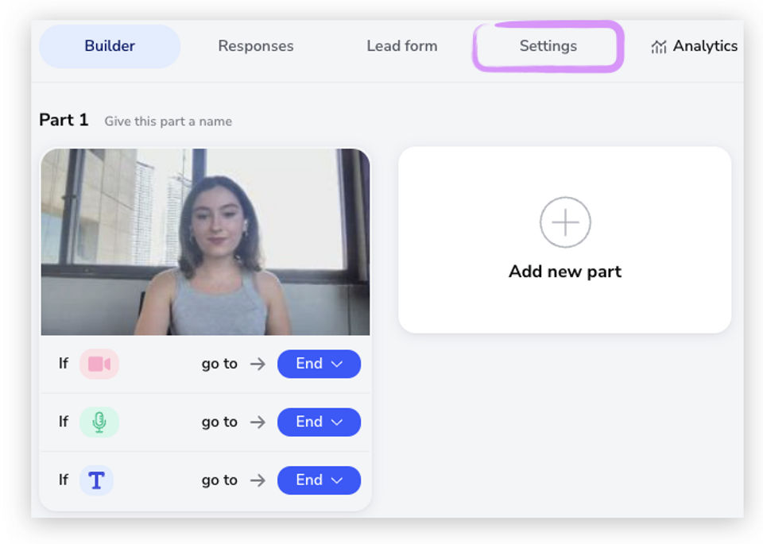Switch to the Builder tab
The image size is (763, 544).
pos(110,46)
